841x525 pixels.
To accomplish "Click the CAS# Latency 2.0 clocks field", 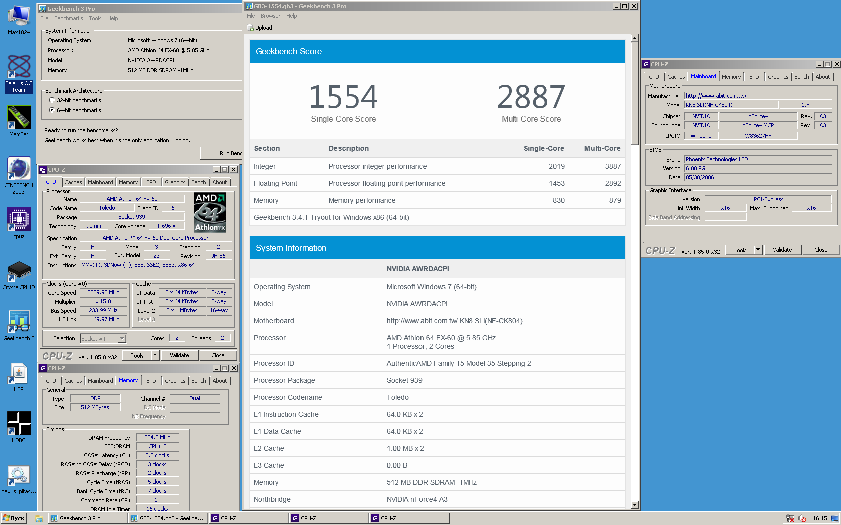I will [157, 455].
